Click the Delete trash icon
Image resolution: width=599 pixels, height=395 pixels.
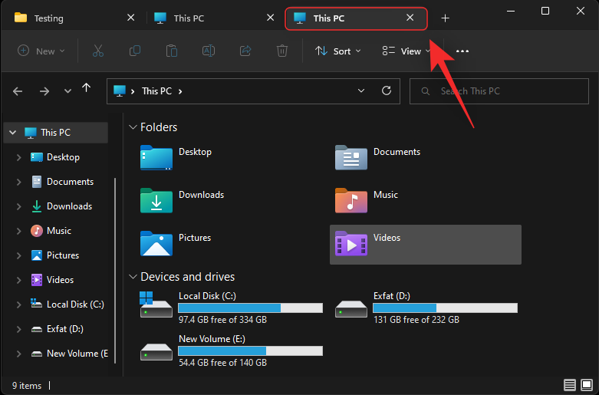click(282, 51)
